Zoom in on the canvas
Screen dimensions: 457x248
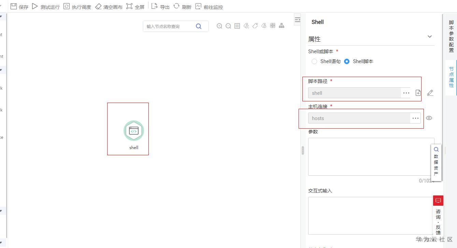[219, 26]
